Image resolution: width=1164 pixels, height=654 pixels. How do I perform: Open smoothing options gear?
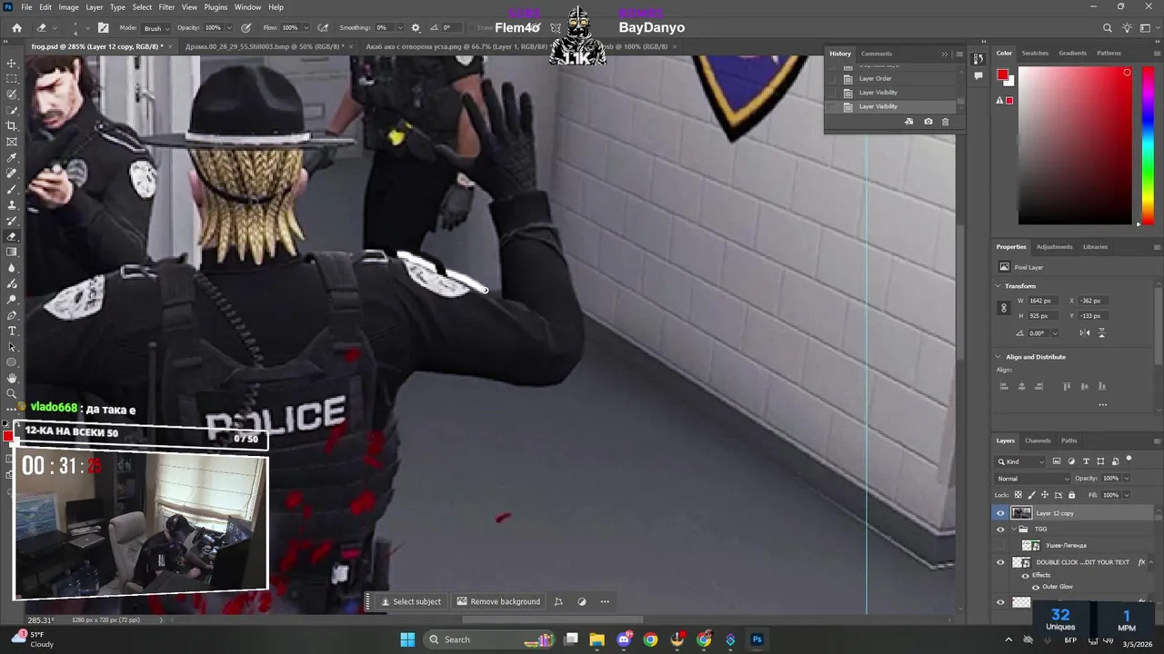pos(416,28)
